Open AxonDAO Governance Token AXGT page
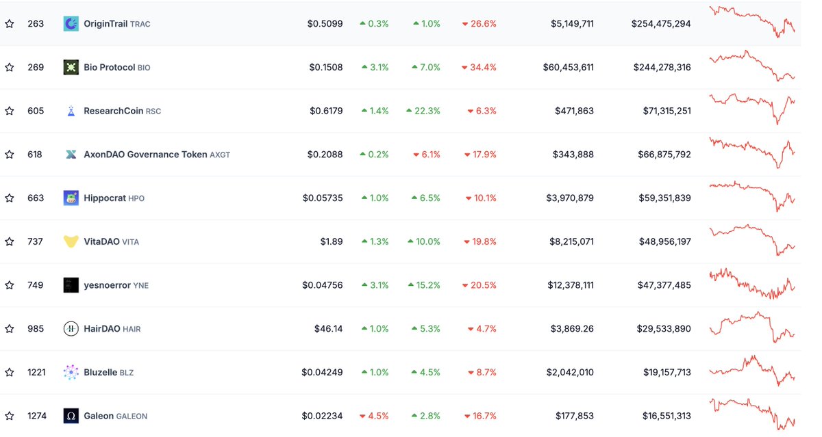Screen dimensions: 822x437 [x=157, y=155]
